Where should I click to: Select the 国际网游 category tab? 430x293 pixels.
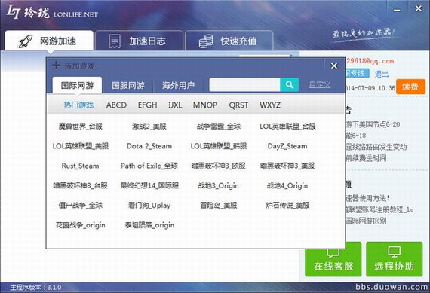[x=77, y=85]
